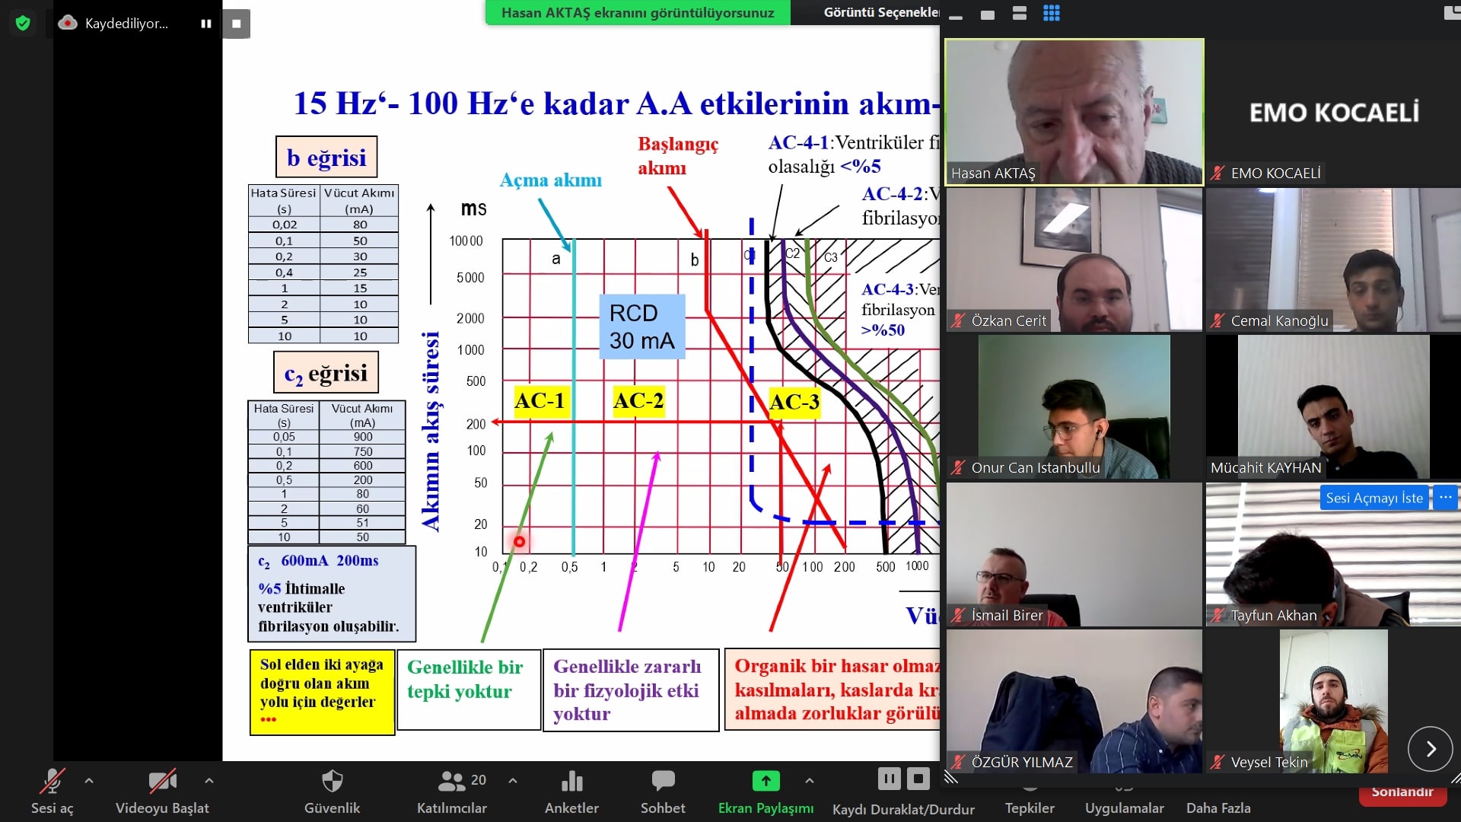Viewport: 1461px width, 822px height.
Task: Select Onur Can Istanbullu video tile
Action: click(x=1074, y=407)
